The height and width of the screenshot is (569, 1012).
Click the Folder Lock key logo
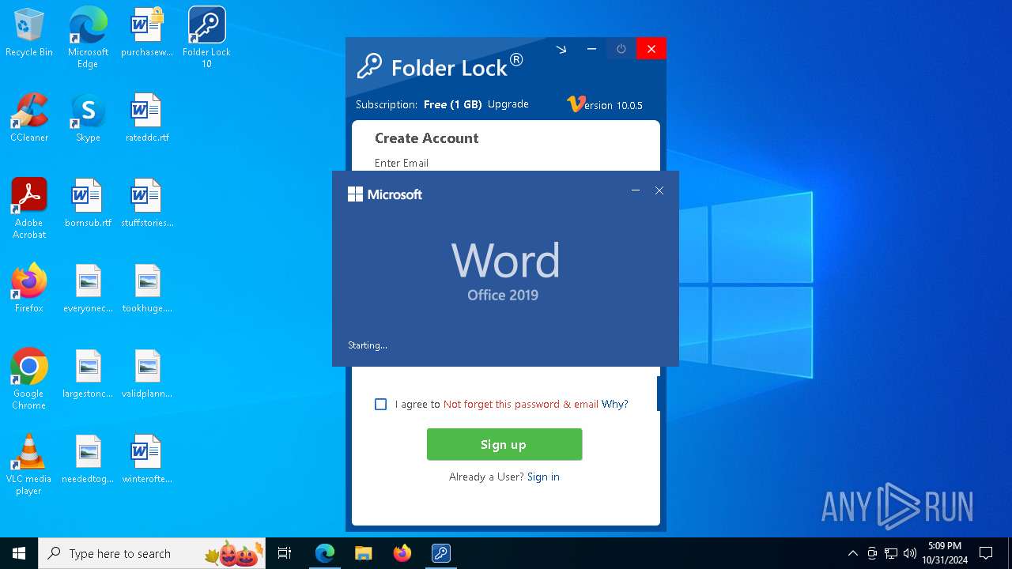pos(368,66)
